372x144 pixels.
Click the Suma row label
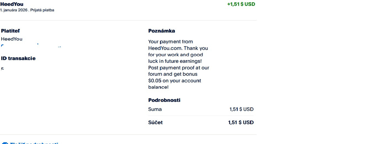coord(155,109)
